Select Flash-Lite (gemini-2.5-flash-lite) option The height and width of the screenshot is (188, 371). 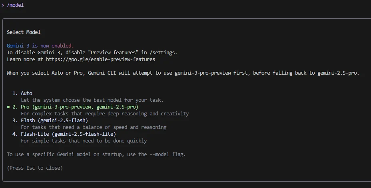click(x=68, y=134)
